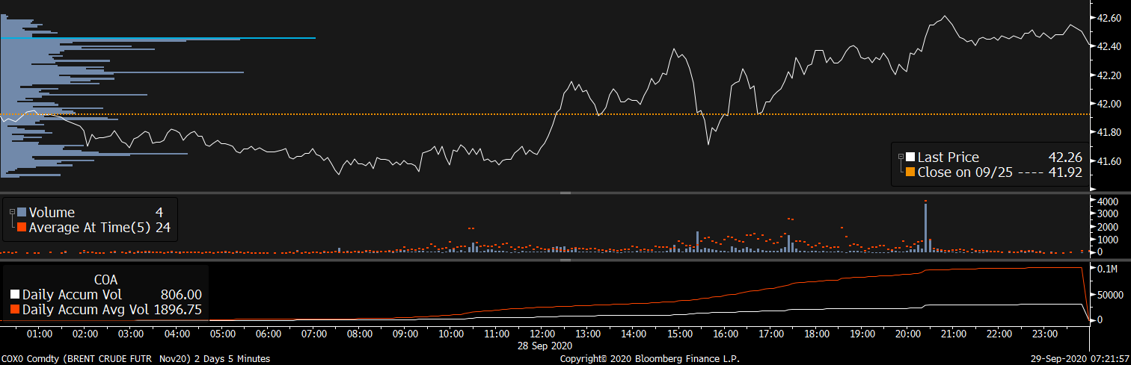Click the Close on 09/25 legend label
This screenshot has width=1131, height=365.
click(x=966, y=172)
